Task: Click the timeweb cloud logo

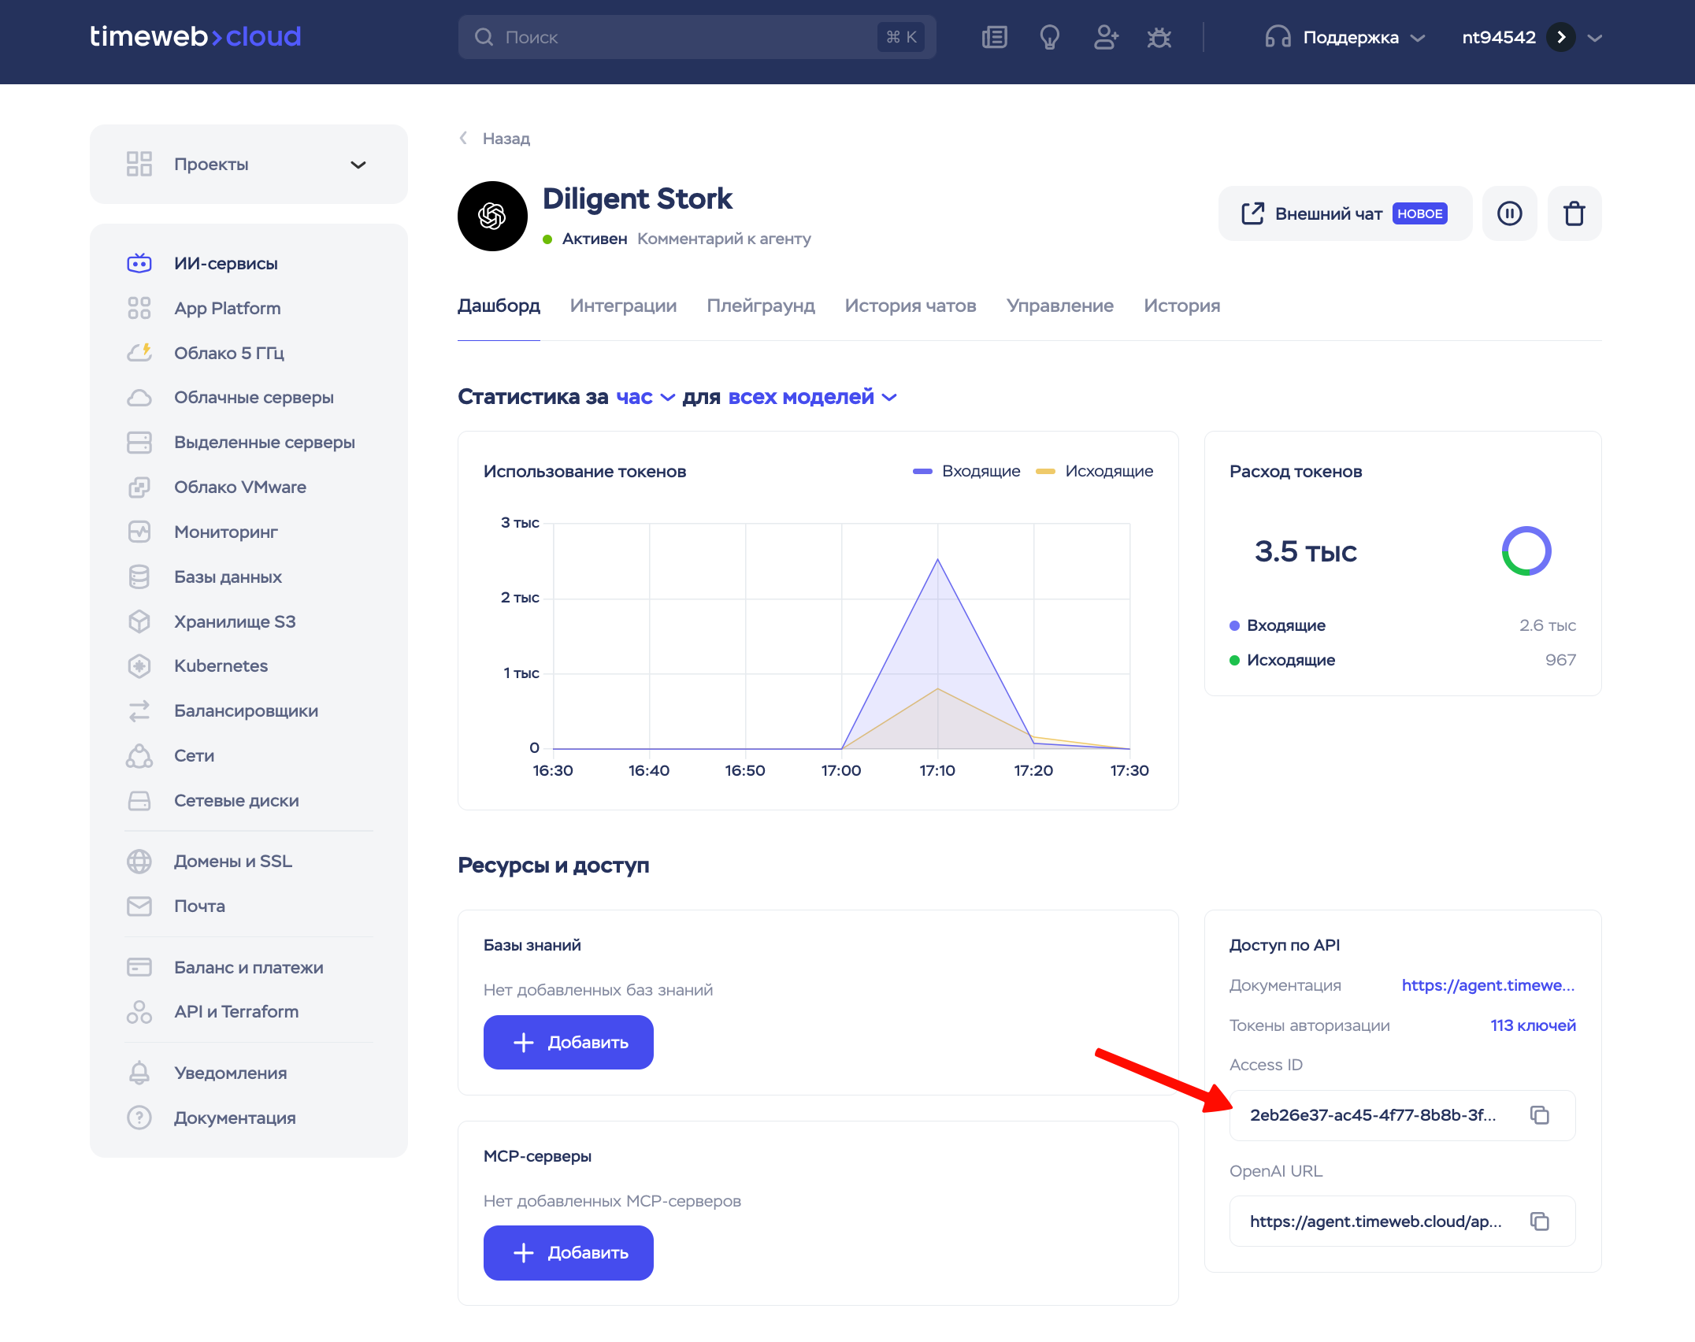Action: pos(195,36)
